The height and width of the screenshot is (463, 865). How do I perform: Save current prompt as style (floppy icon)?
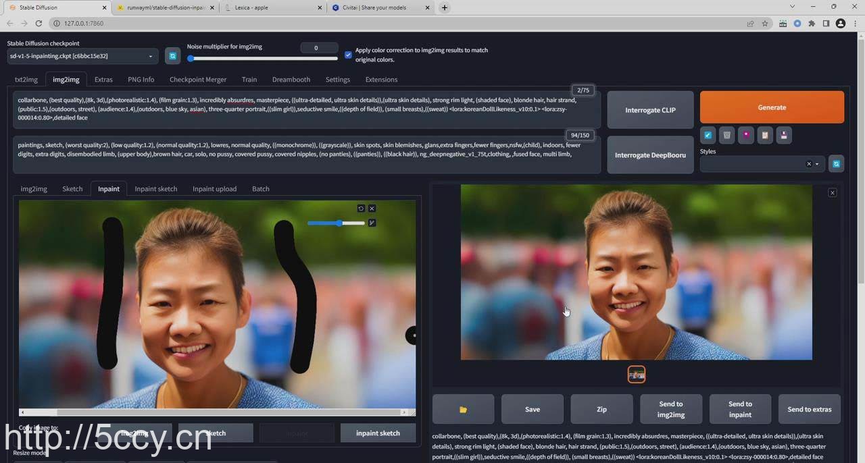coord(783,135)
